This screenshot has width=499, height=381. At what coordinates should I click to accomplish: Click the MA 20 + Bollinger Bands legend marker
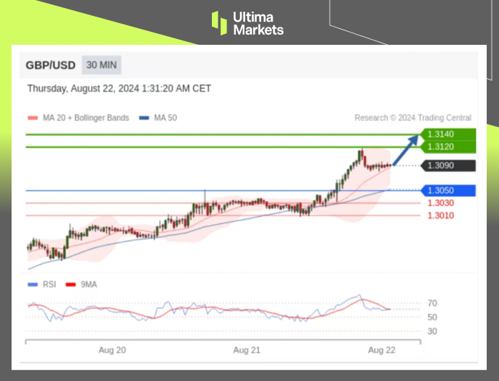coord(33,118)
